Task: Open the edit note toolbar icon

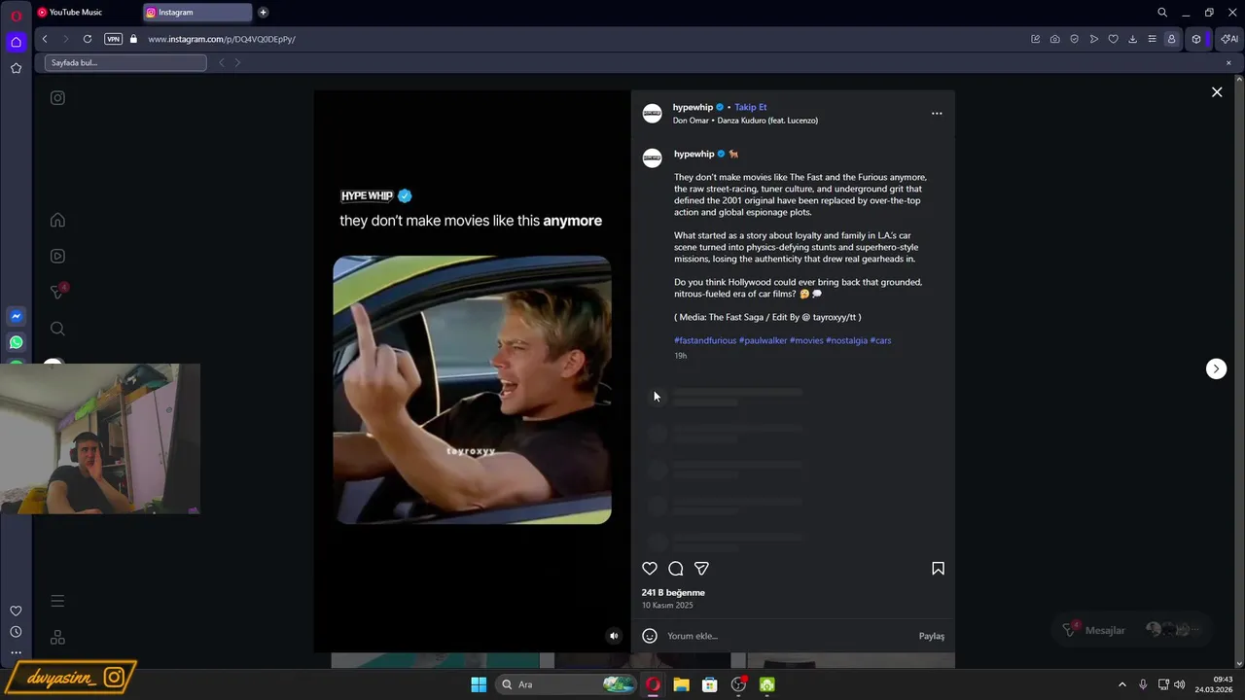Action: click(x=1036, y=39)
